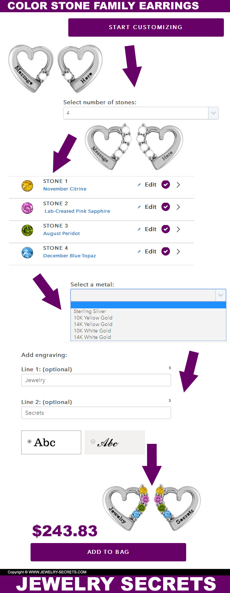
Task: Click the Add to Bag button
Action: [x=108, y=552]
